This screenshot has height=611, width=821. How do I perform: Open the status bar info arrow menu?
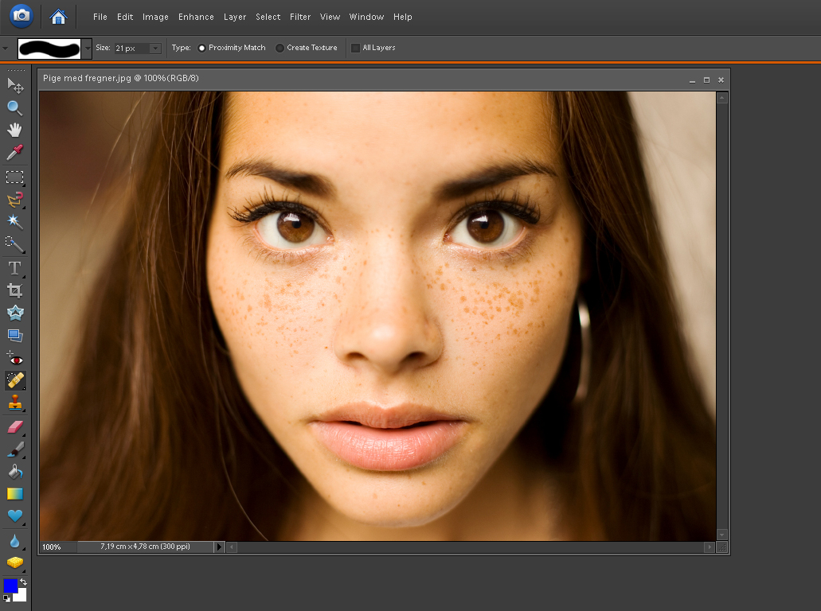click(220, 547)
